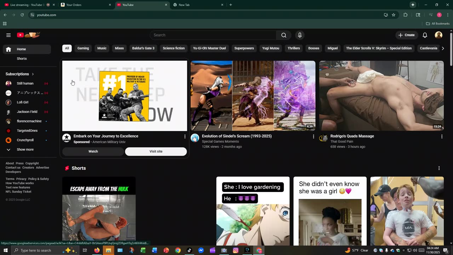
Task: Open the Crunchyroll subscription
Action: [x=27, y=140]
